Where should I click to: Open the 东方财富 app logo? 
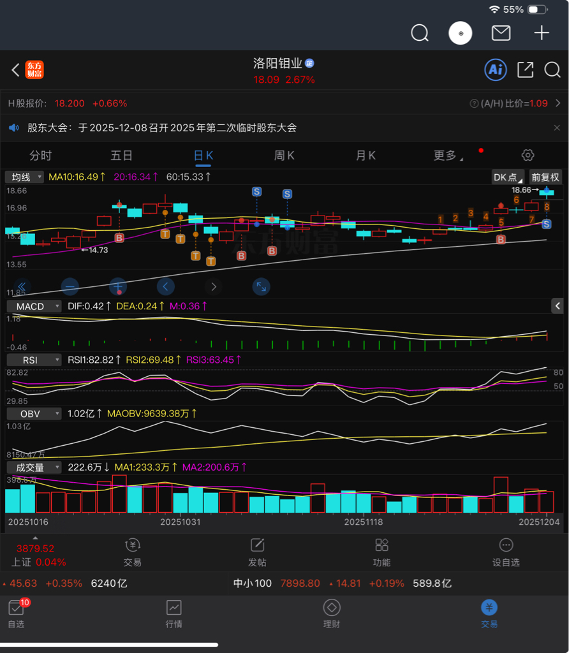click(34, 70)
